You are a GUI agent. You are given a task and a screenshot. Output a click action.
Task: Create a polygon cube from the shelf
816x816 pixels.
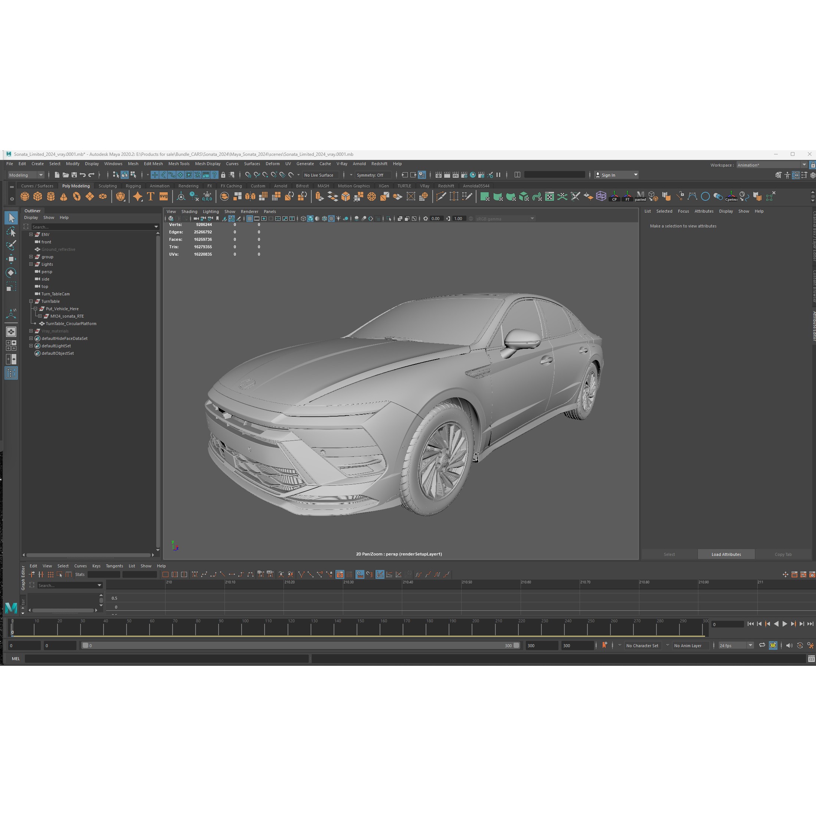[x=38, y=196]
